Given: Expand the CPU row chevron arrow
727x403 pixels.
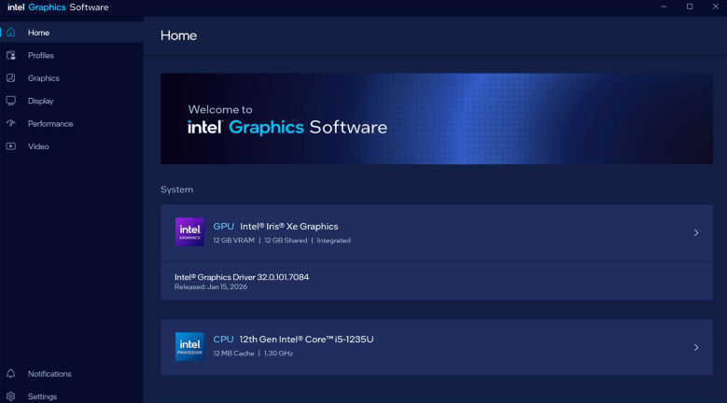Looking at the screenshot, I should [696, 348].
